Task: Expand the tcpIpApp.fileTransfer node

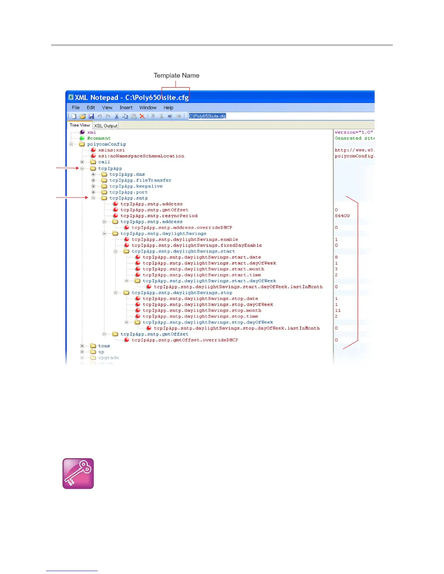Action: tap(94, 180)
